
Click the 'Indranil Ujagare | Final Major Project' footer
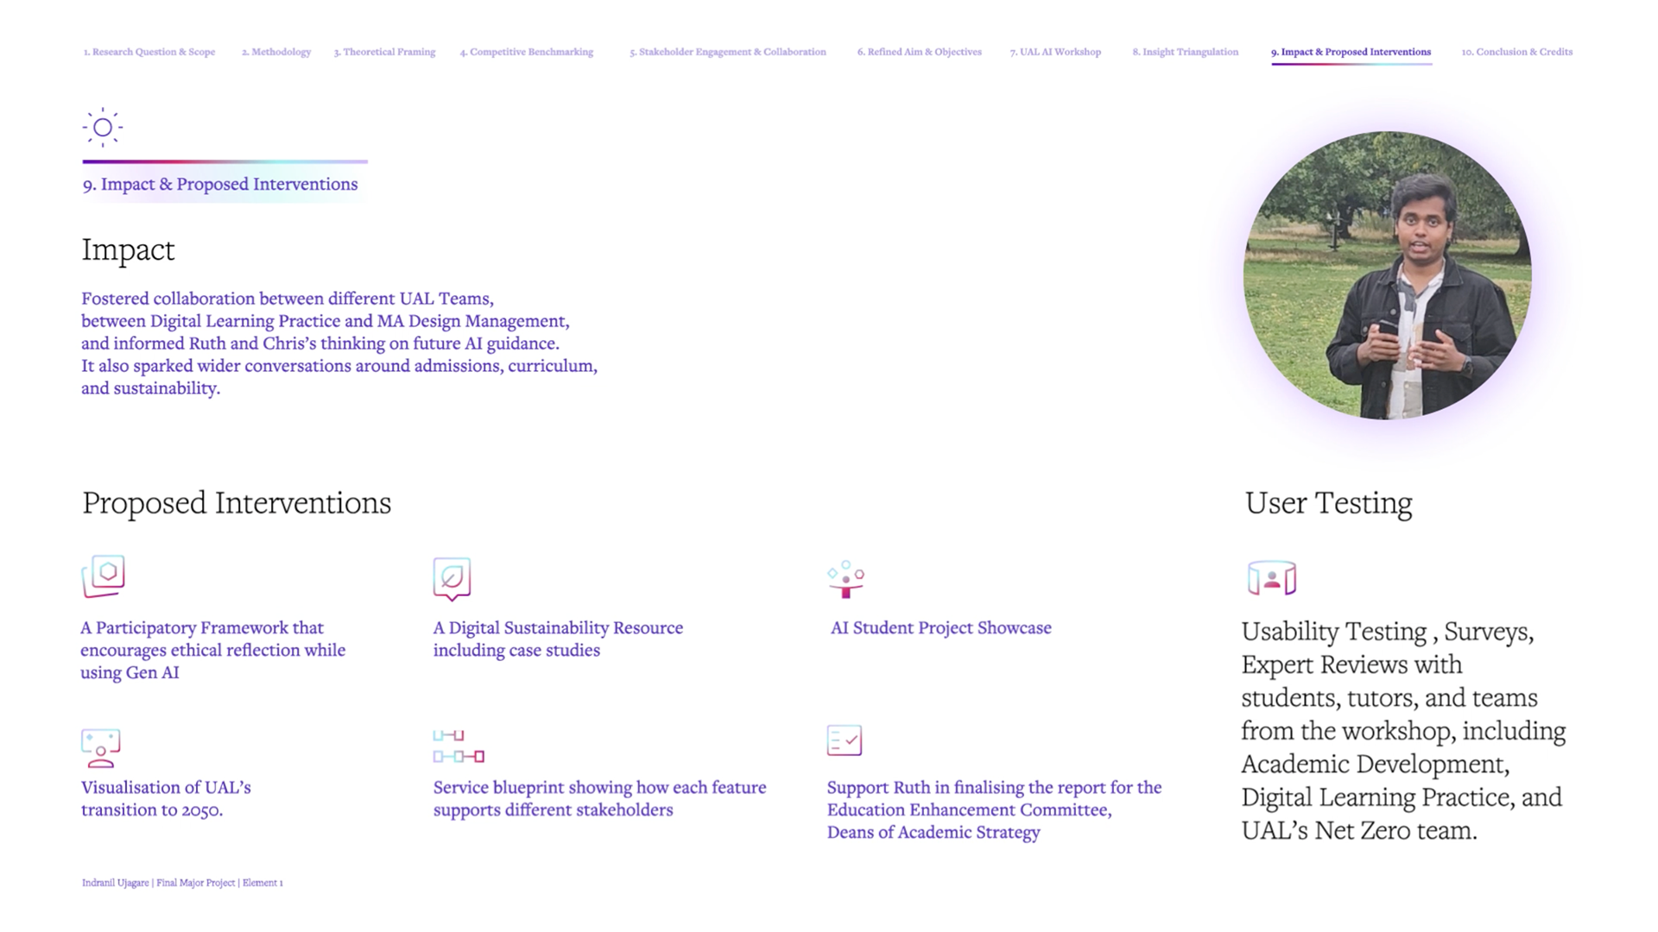(x=182, y=882)
